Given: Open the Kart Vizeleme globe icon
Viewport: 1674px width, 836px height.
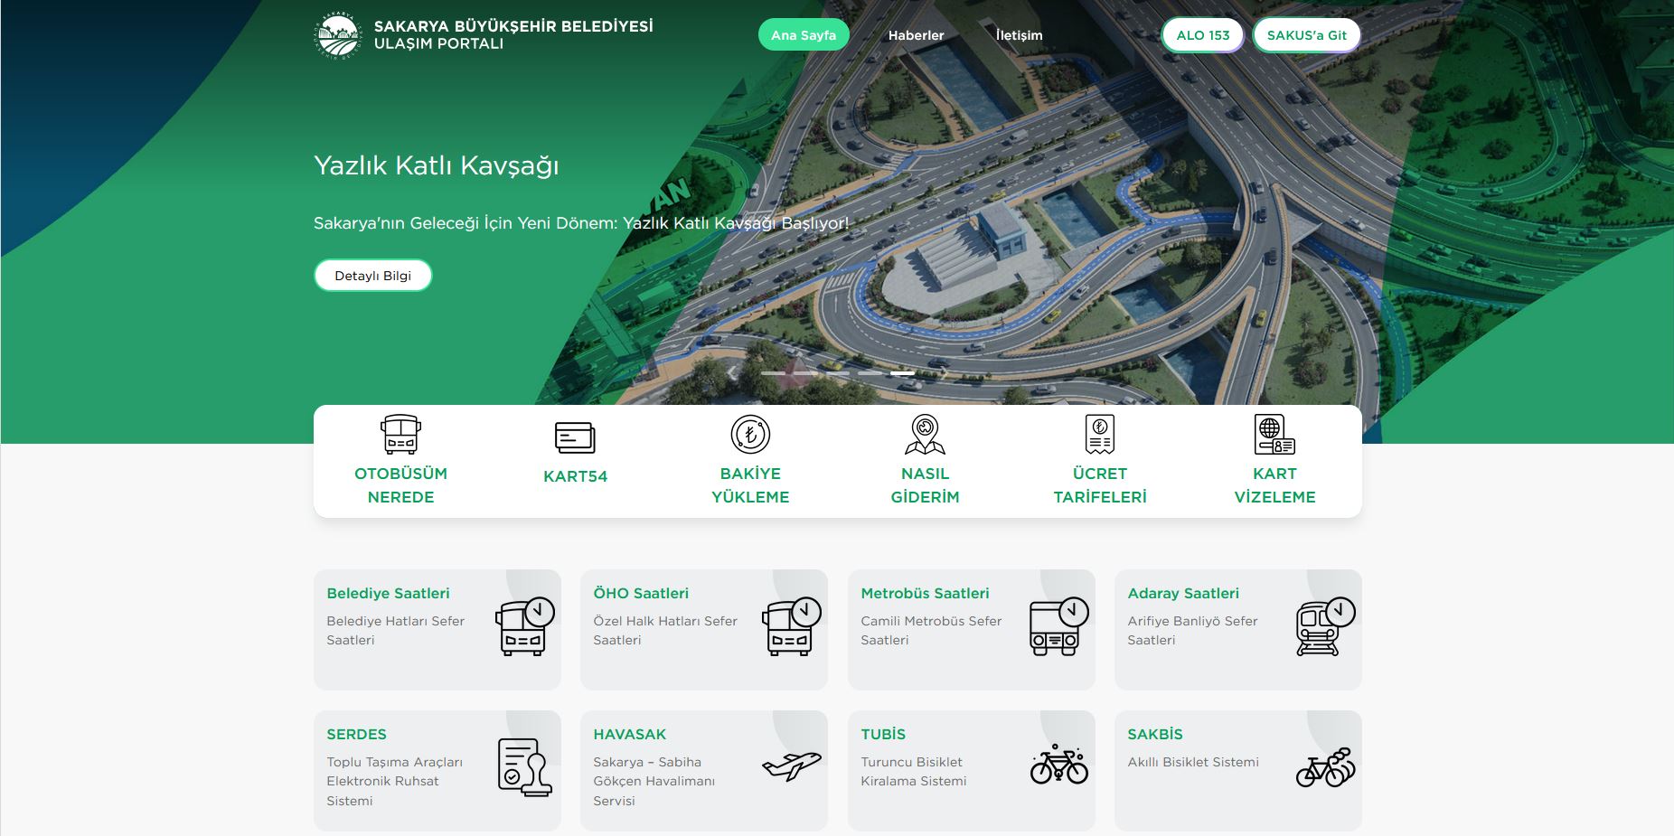Looking at the screenshot, I should (x=1274, y=435).
